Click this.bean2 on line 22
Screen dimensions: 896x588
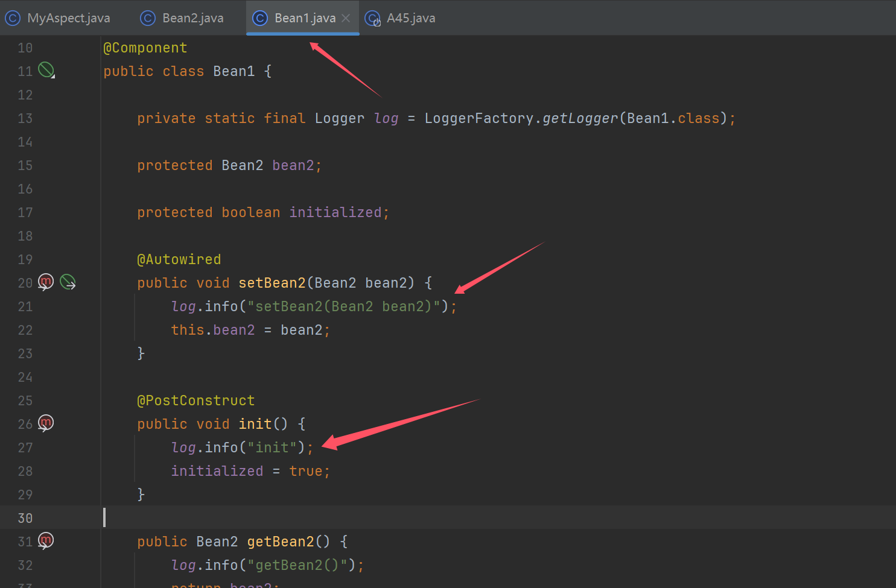pos(213,330)
